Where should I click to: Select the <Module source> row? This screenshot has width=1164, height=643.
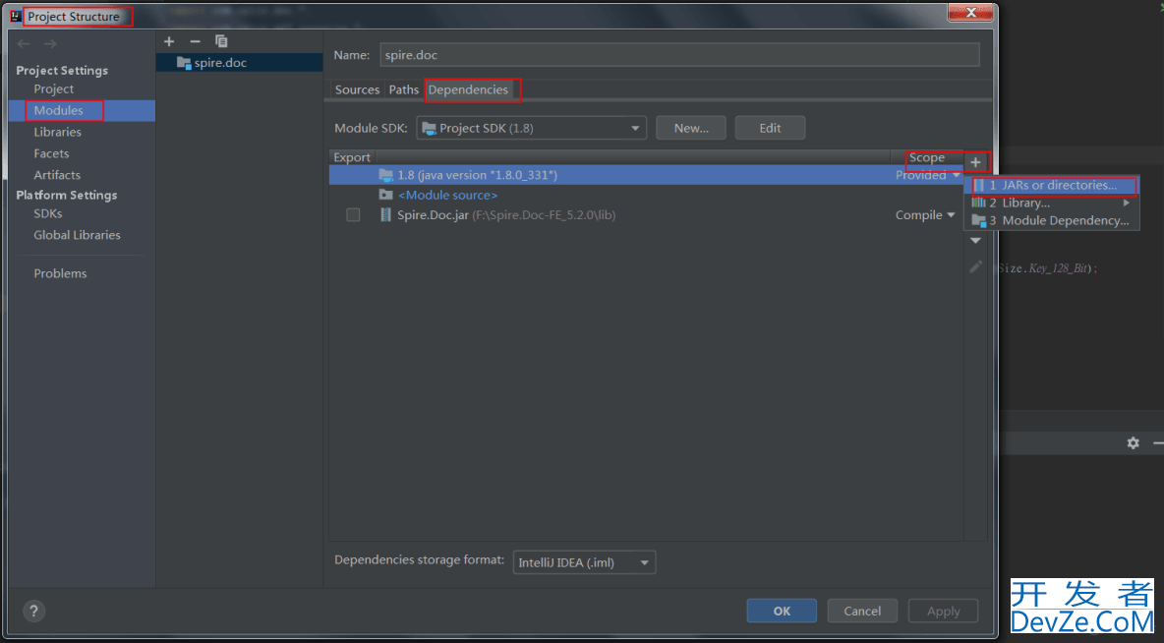pos(646,195)
